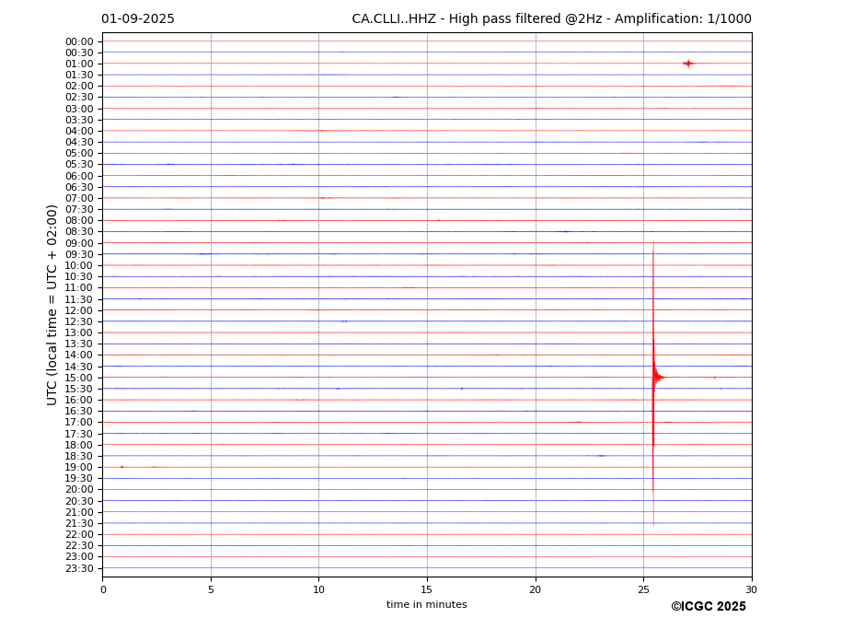Image resolution: width=853 pixels, height=641 pixels.
Task: Click the 09:00 row label
Action: [79, 243]
